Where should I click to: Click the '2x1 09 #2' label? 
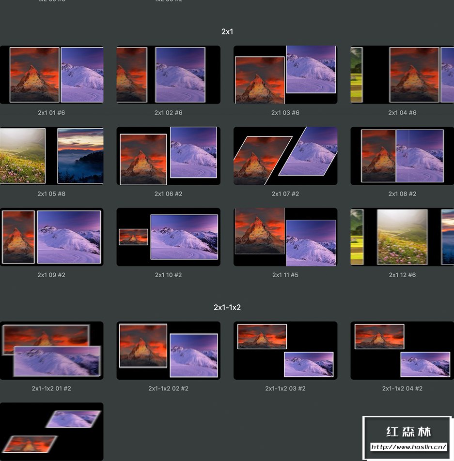click(51, 275)
